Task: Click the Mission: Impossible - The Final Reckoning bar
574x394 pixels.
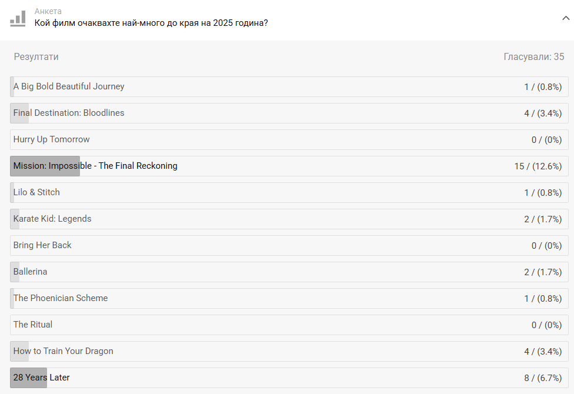Action: [x=289, y=166]
